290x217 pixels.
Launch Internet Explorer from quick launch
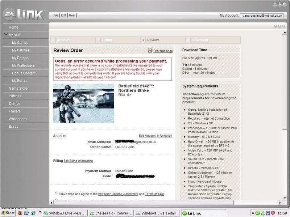click(33, 213)
